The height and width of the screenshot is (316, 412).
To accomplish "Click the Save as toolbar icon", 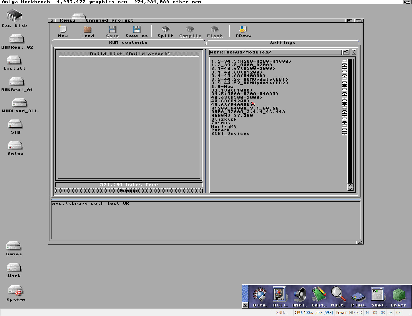I will pyautogui.click(x=137, y=32).
